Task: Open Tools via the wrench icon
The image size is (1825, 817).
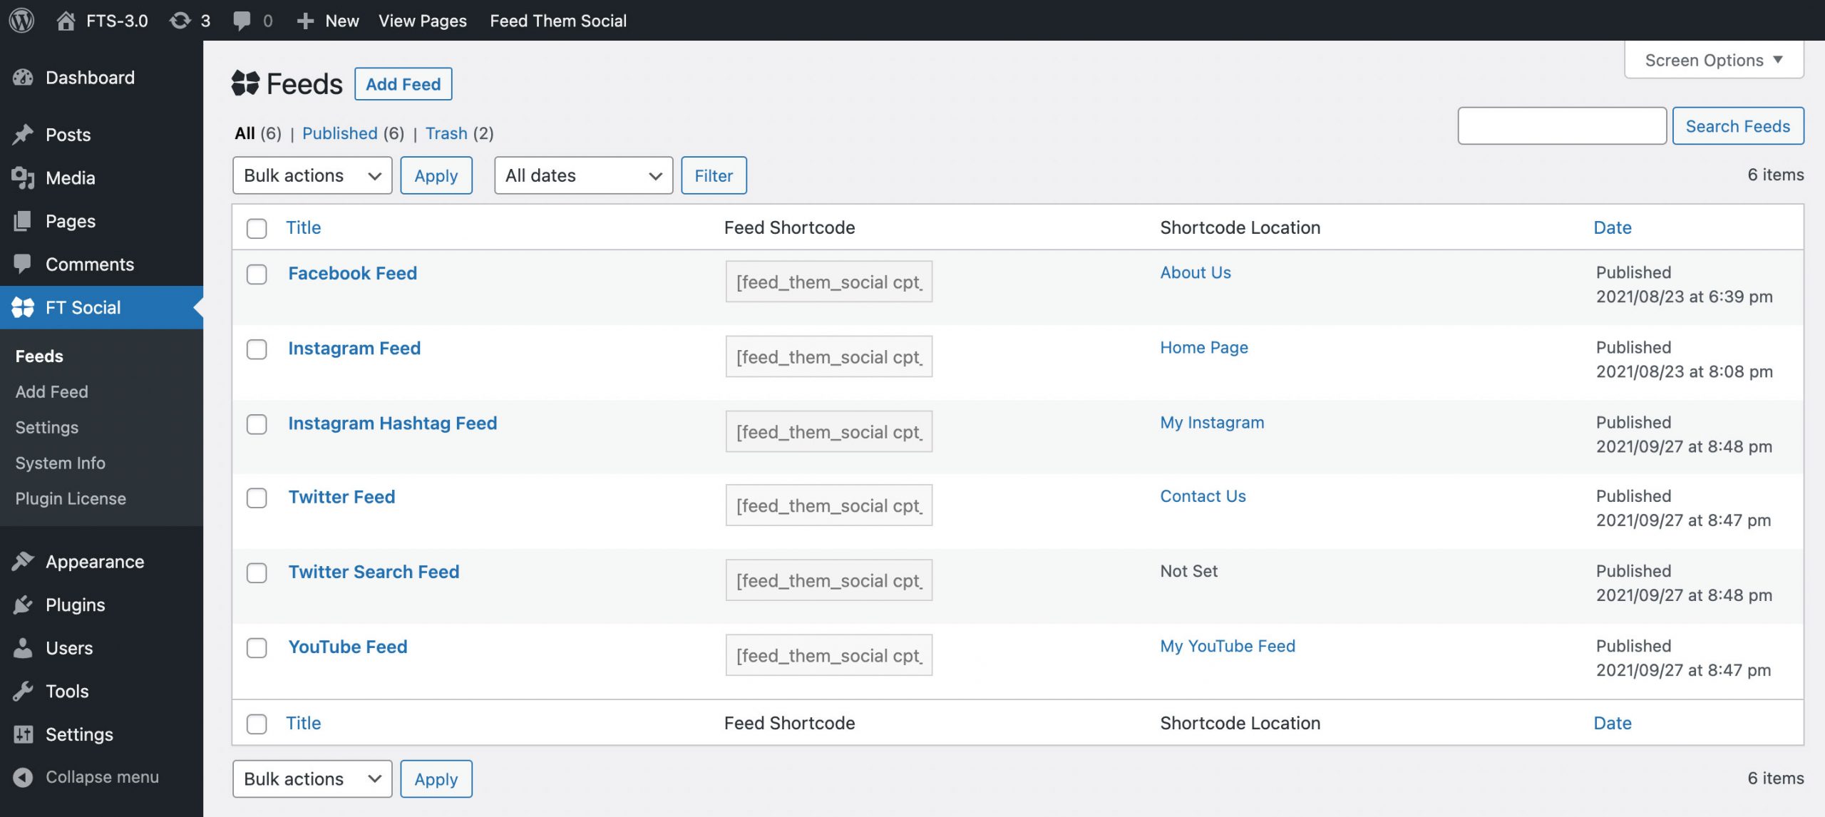Action: pos(23,691)
